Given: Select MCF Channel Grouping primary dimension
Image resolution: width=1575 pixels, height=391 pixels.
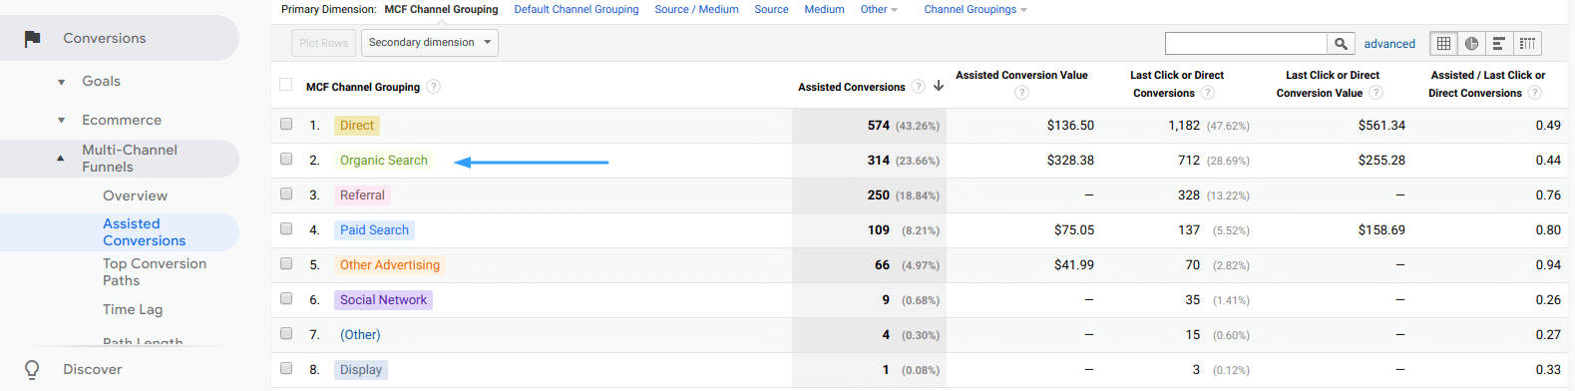Looking at the screenshot, I should click(441, 9).
